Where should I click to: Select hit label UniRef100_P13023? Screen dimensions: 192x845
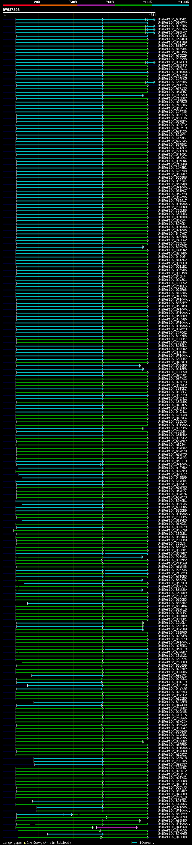pos(172,573)
